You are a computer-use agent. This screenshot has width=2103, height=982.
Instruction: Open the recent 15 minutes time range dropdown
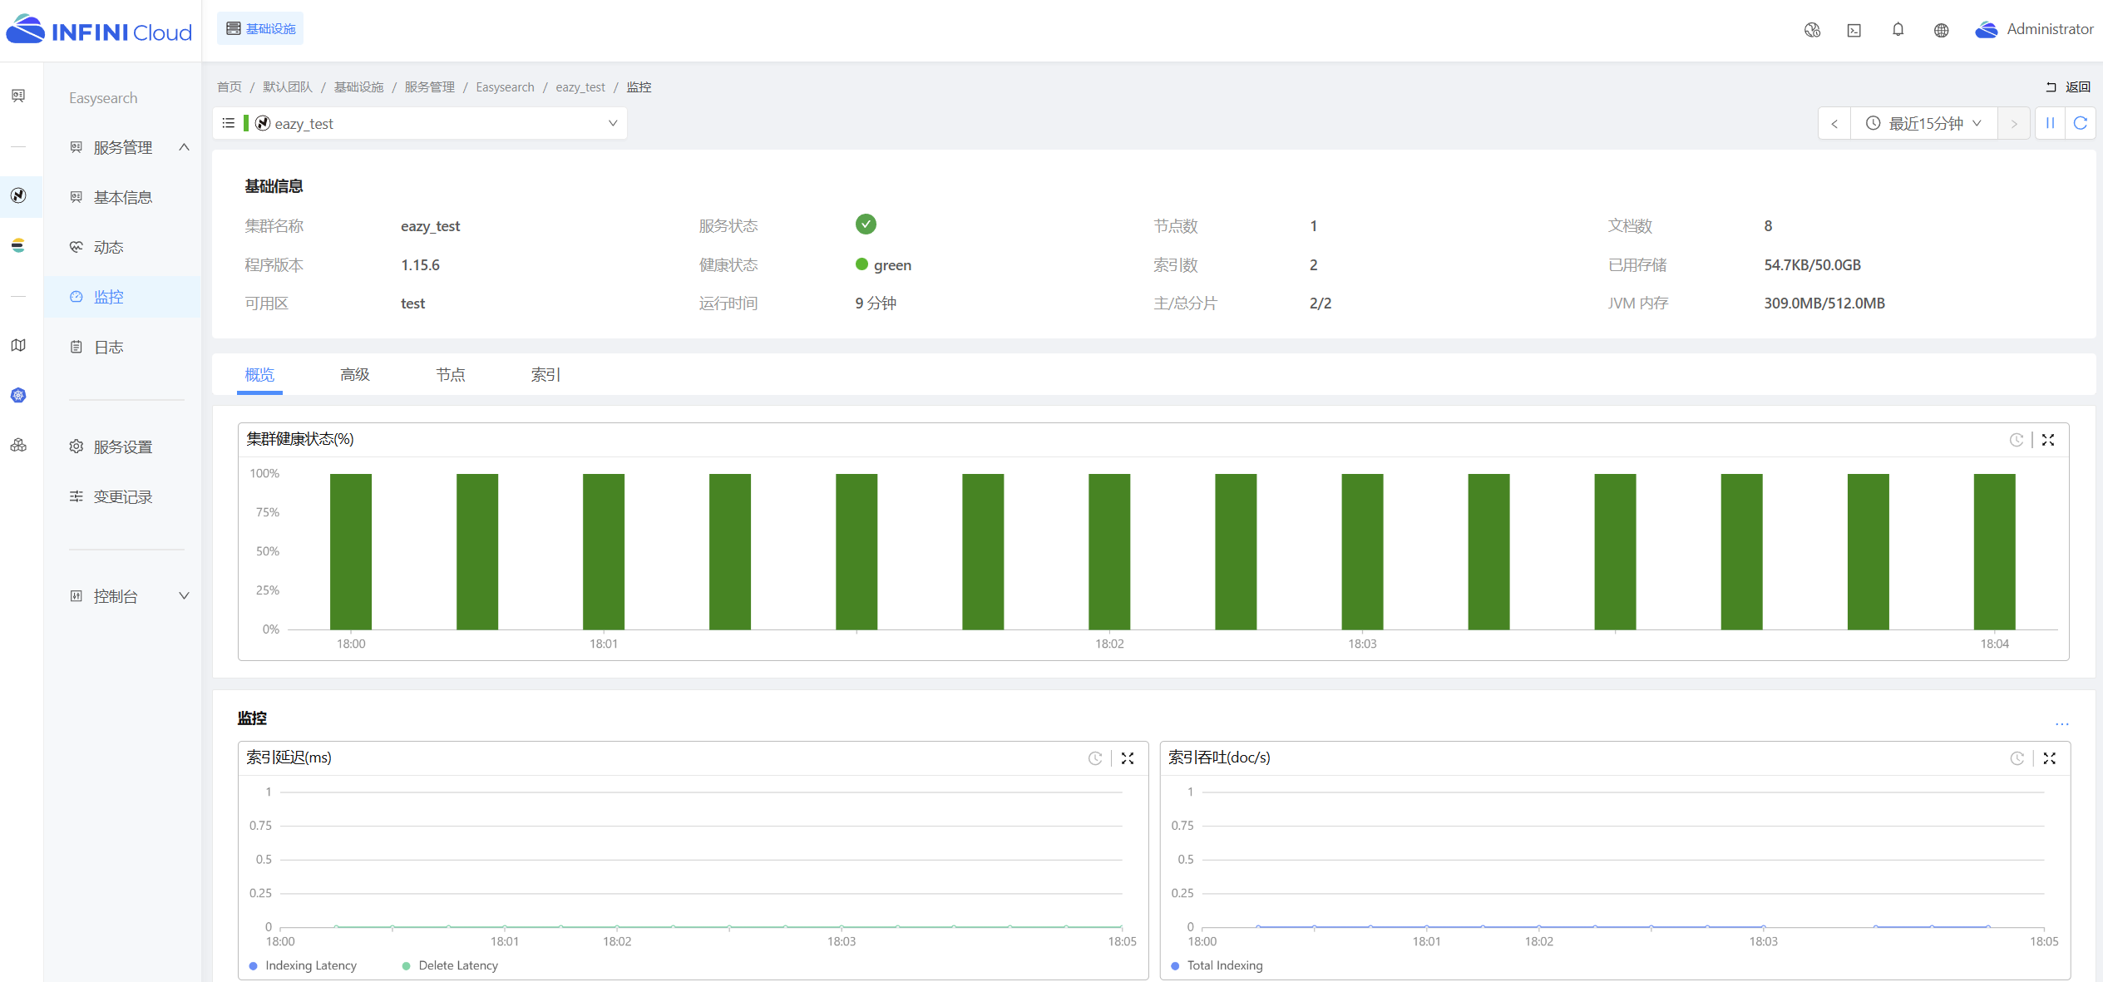1924,123
